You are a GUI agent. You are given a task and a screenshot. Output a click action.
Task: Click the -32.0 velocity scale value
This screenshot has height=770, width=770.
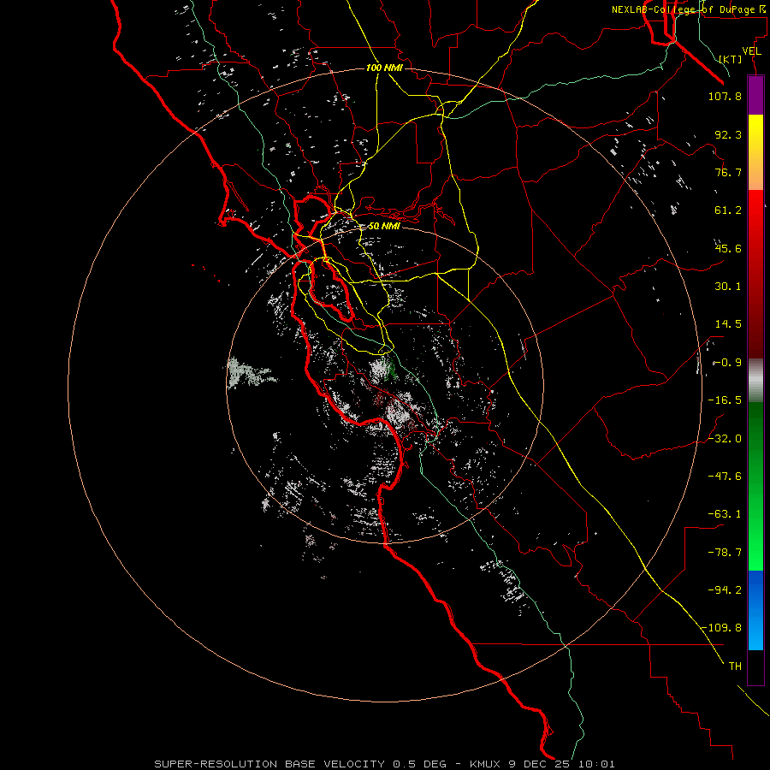(x=725, y=439)
